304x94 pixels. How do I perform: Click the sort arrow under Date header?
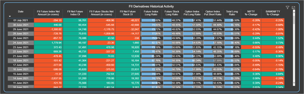coord(10,16)
